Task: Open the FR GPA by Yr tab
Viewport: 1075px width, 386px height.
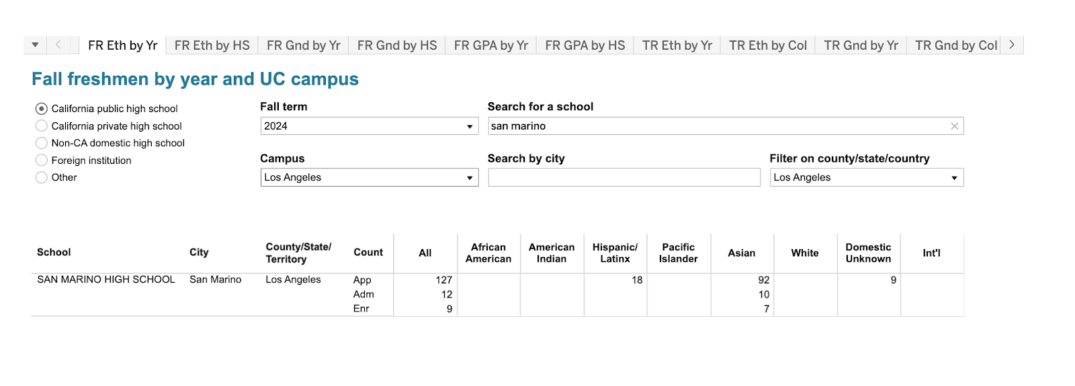Action: point(490,46)
